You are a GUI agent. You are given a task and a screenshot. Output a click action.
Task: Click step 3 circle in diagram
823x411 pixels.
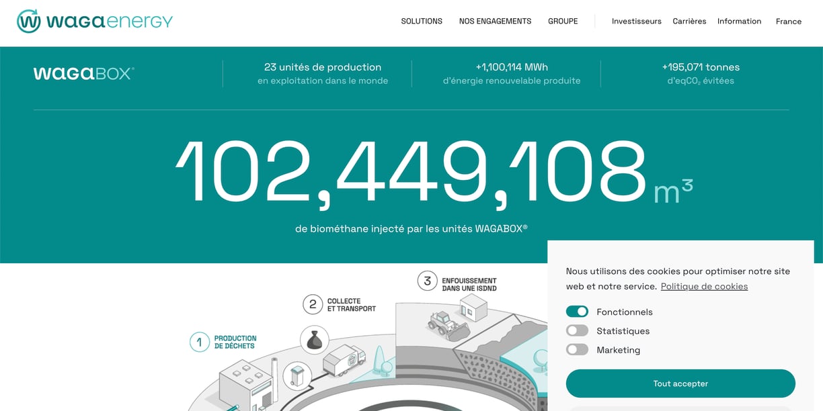[x=428, y=281]
